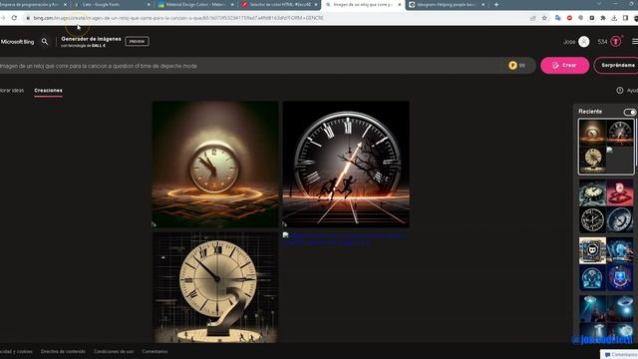Open the recent UFO images set

tap(606, 317)
